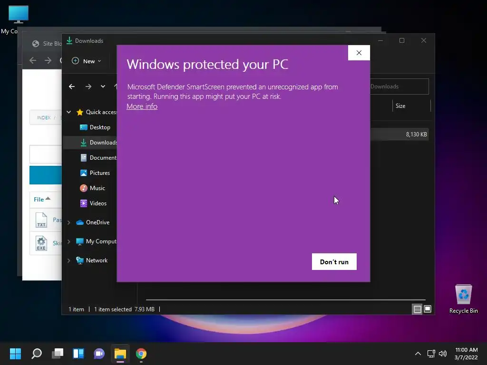Sort by File column in browser page

(x=42, y=199)
